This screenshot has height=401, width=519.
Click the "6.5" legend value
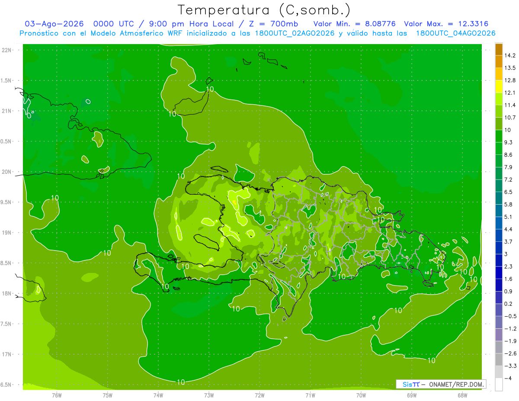508,192
